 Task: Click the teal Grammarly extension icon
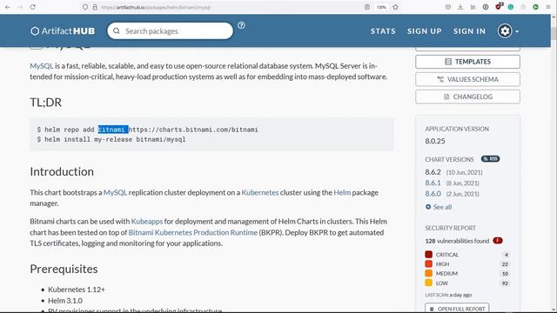pyautogui.click(x=511, y=7)
